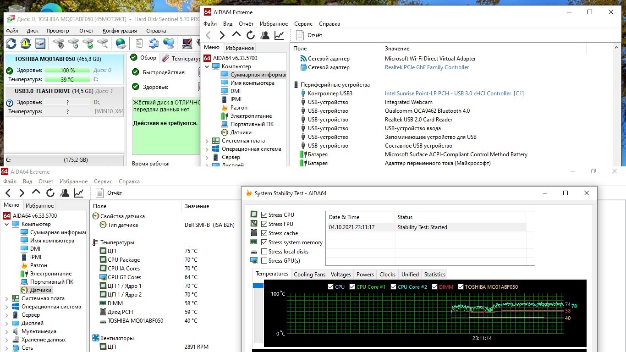Enable the Stress GPU(s) checkbox
The image size is (626, 352).
pos(264,261)
